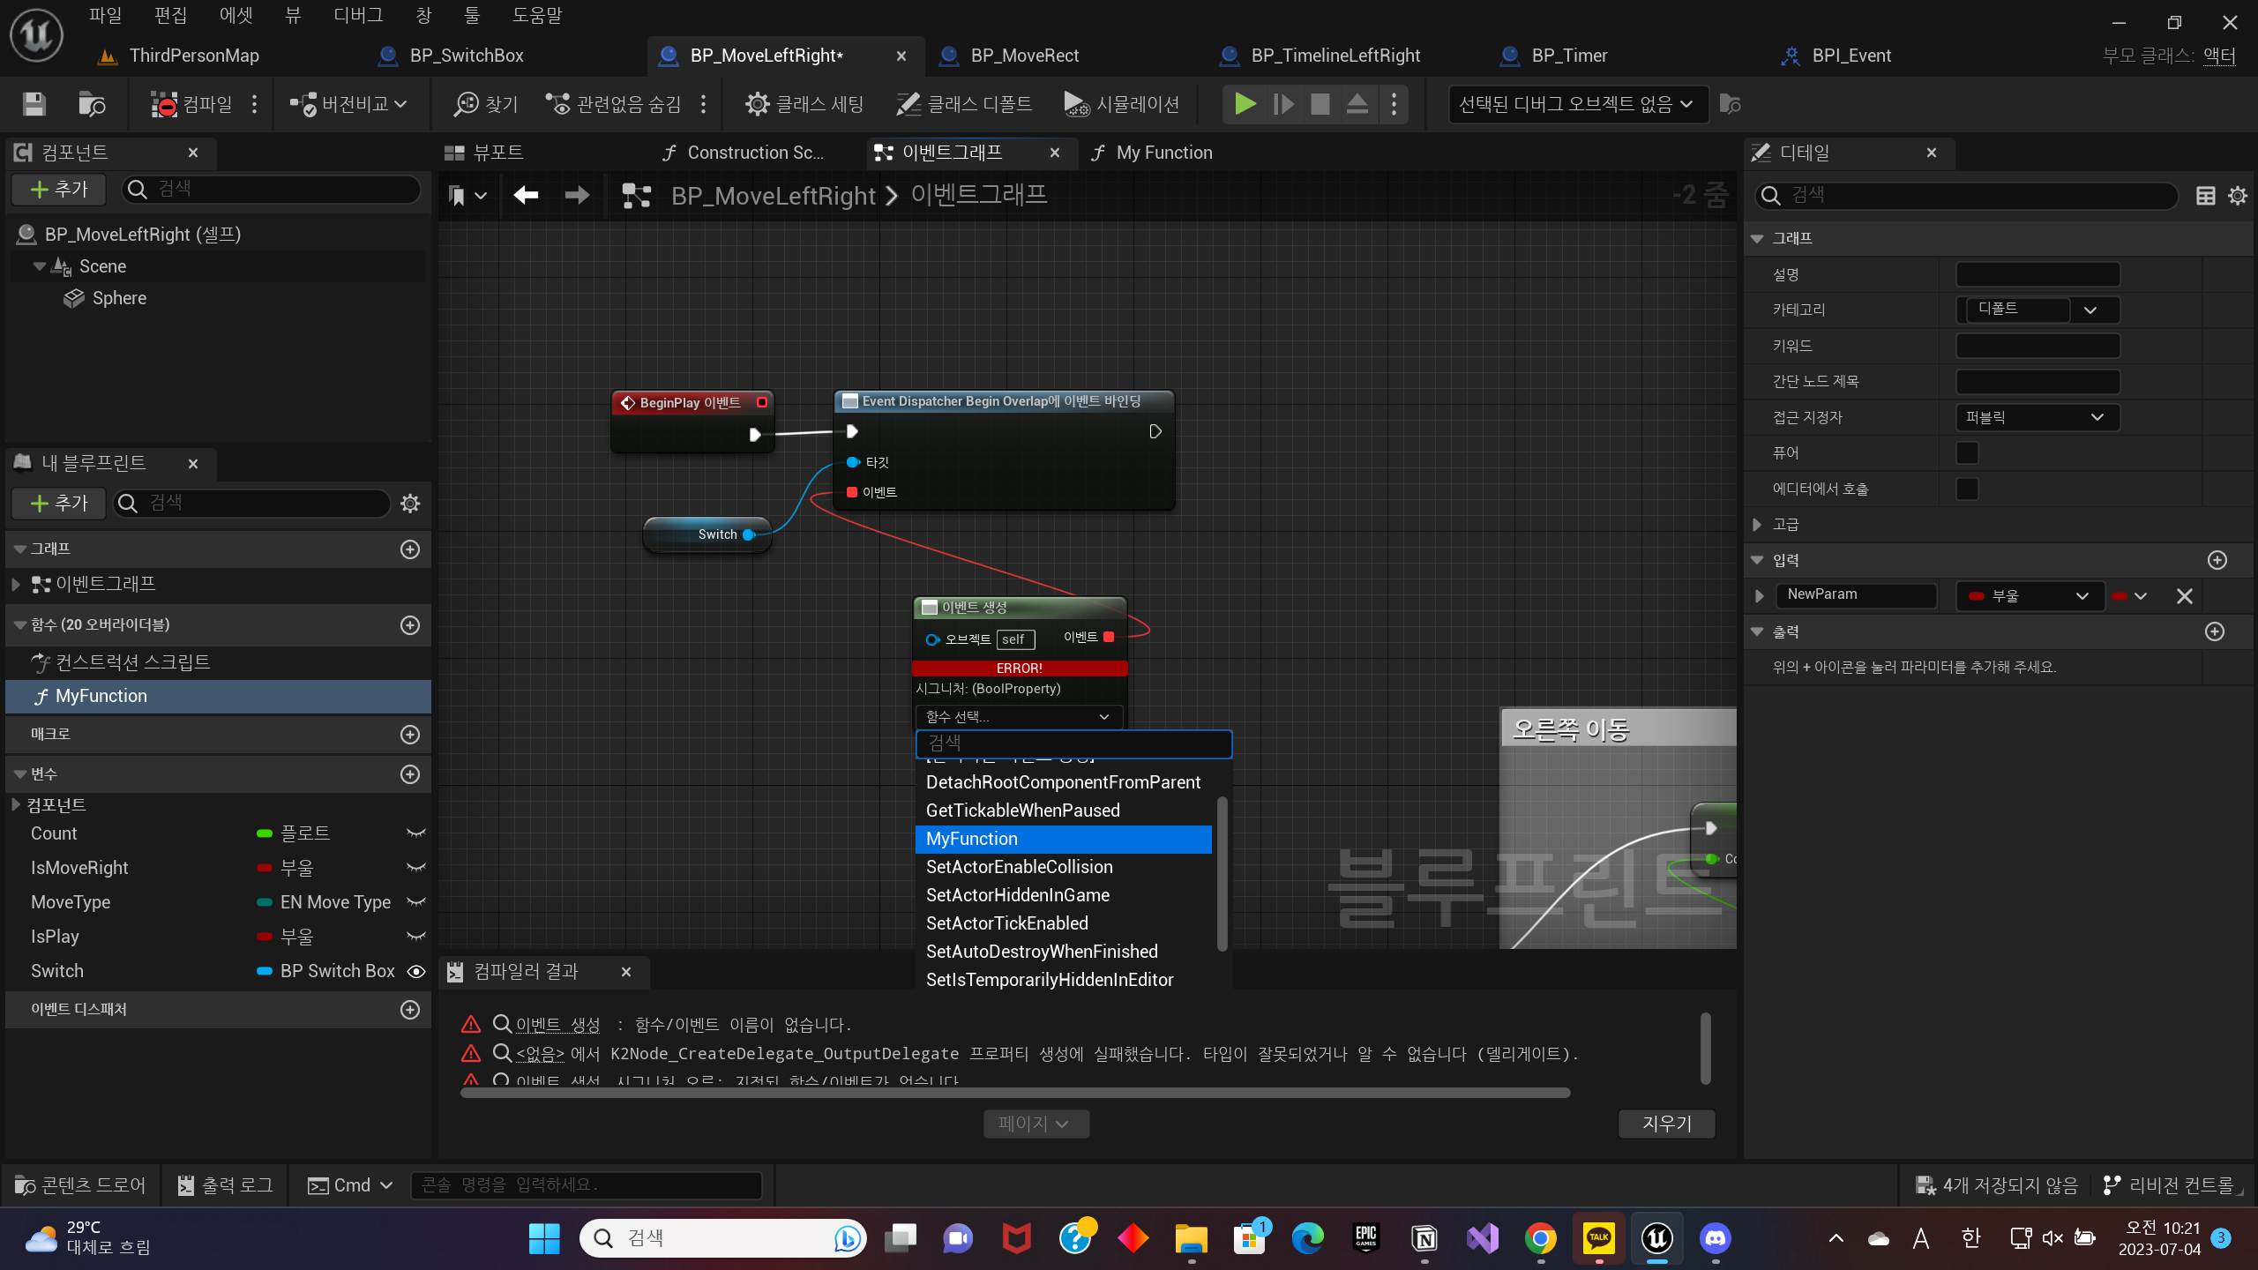Add event dispatcher via plus in 이벤트 디스패처 row
The image size is (2258, 1270).
410,1010
